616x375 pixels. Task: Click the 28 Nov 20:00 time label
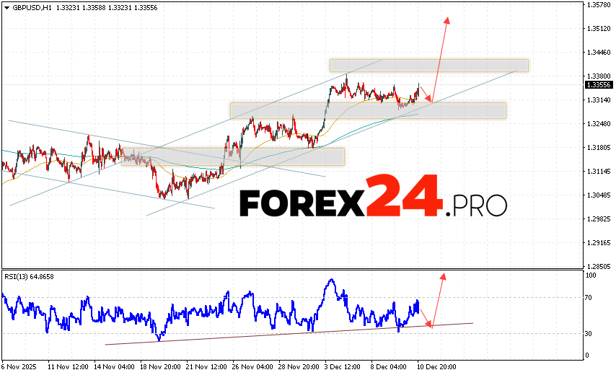coord(299,367)
